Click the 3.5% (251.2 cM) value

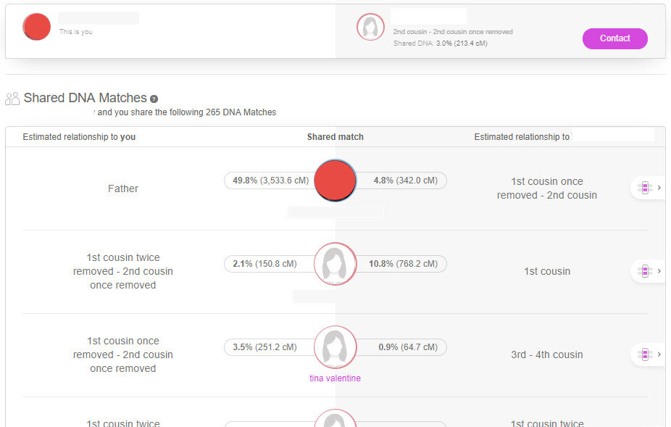click(264, 347)
